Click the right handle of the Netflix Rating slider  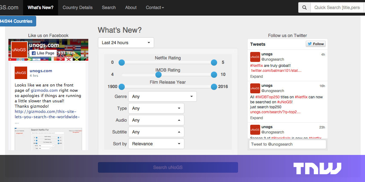pyautogui.click(x=214, y=63)
